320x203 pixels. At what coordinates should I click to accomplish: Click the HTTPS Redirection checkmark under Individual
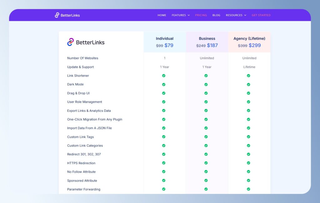click(x=163, y=163)
